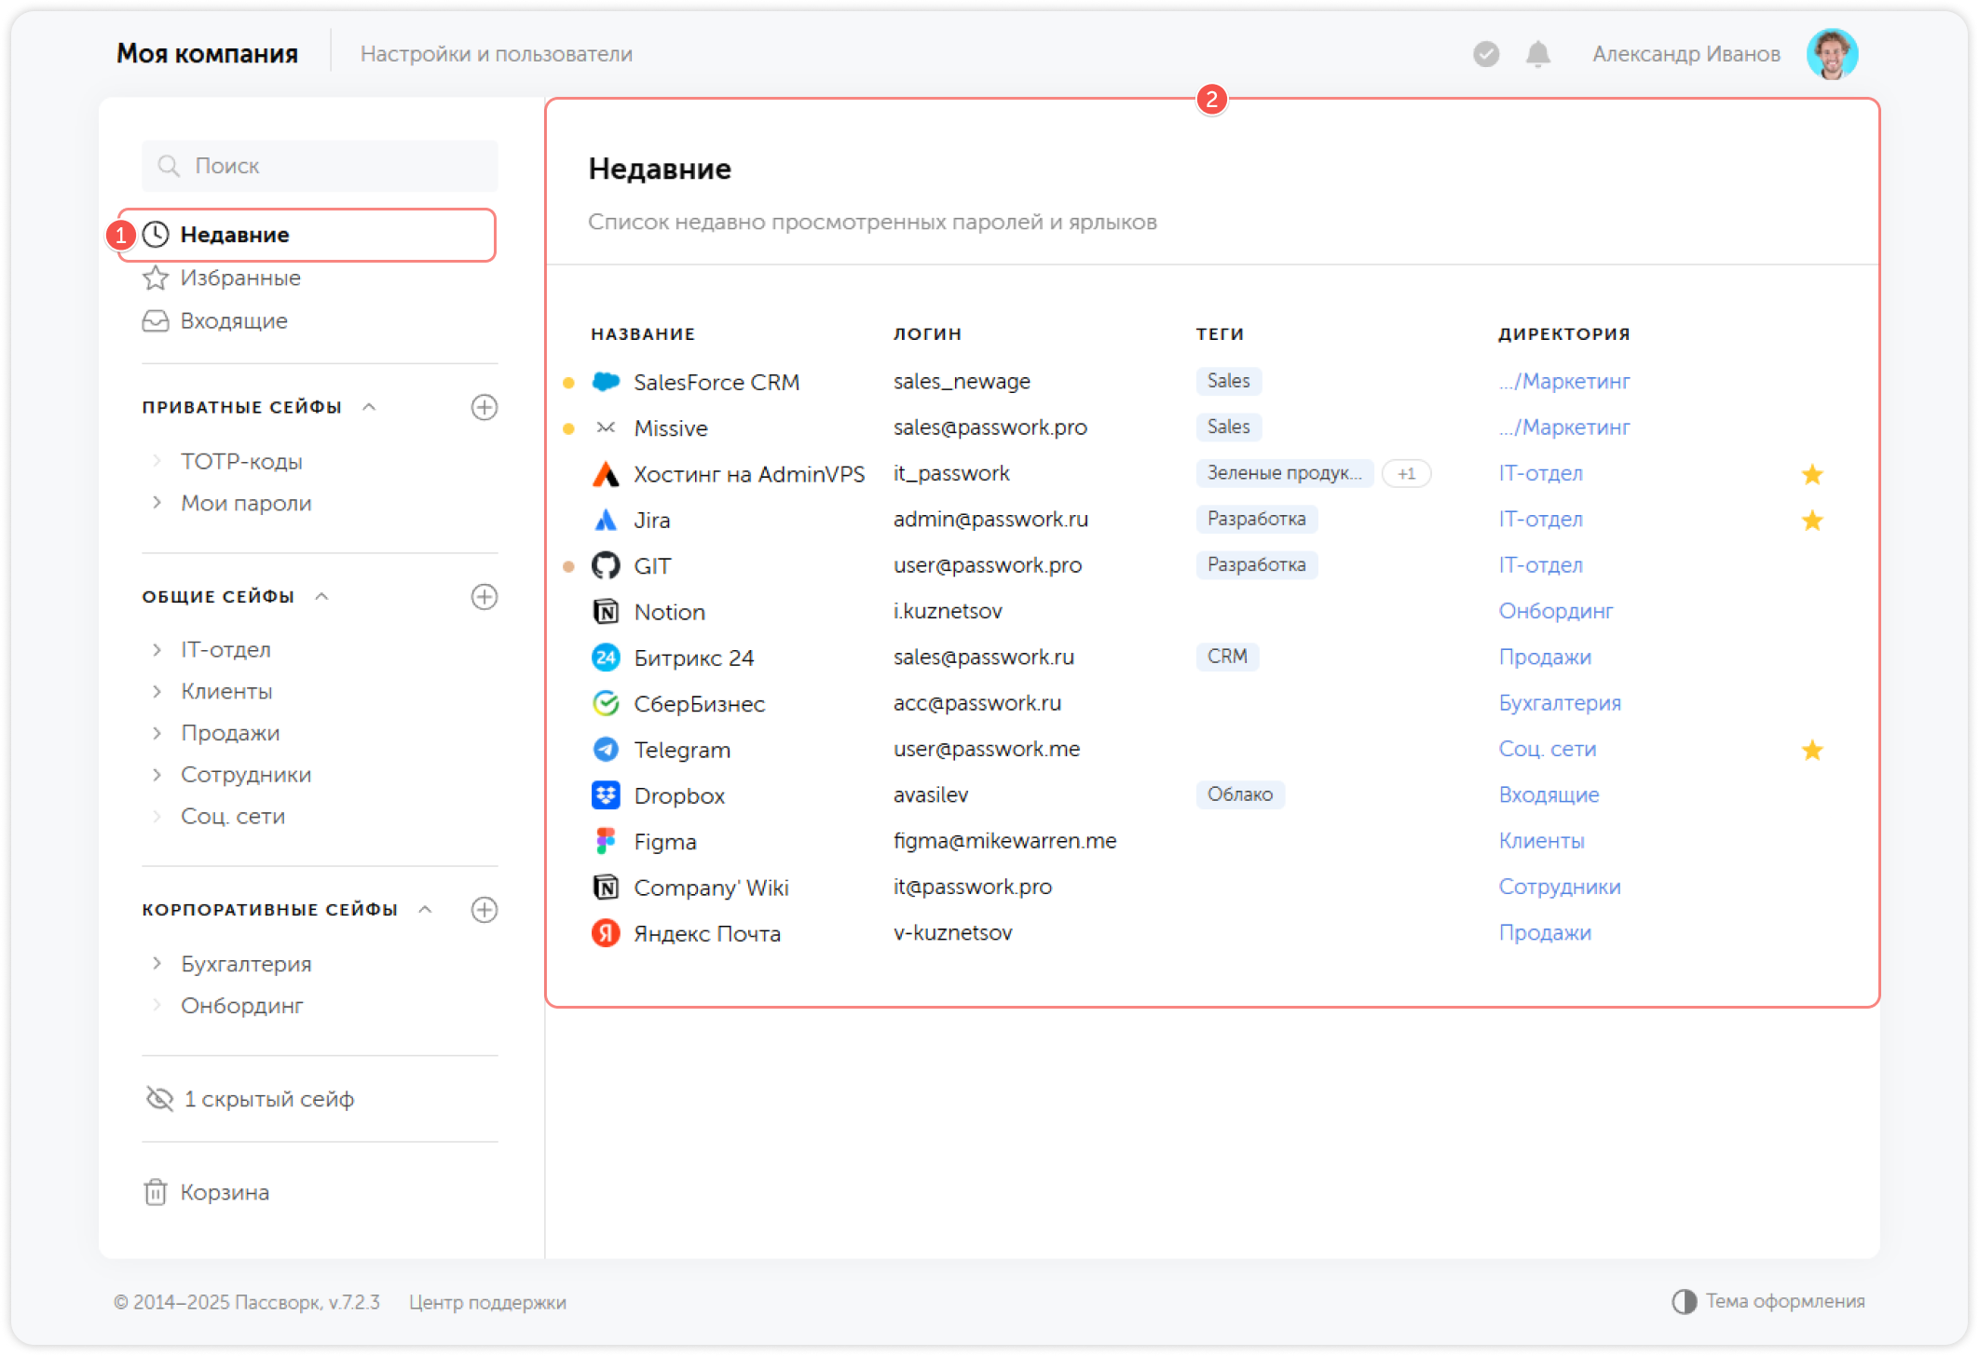Screen dimensions: 1979x1356
Task: Add a new private vault with plus icon
Action: tap(484, 407)
